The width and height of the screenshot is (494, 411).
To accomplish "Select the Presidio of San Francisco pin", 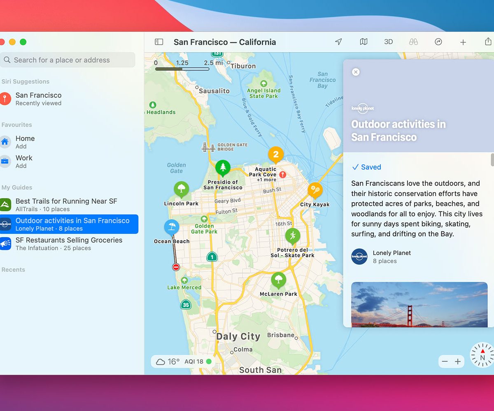I will coord(223,168).
